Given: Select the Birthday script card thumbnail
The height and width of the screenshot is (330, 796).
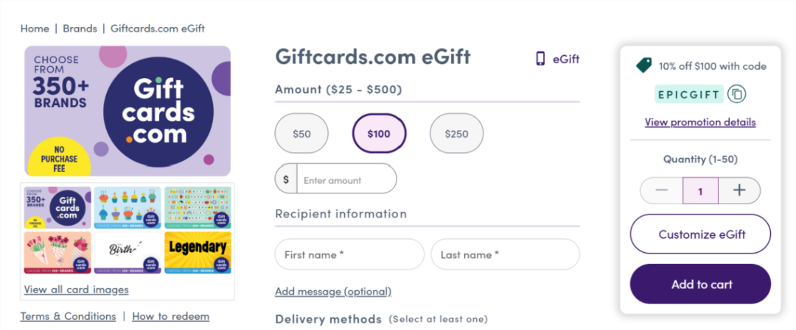Looking at the screenshot, I should [128, 253].
